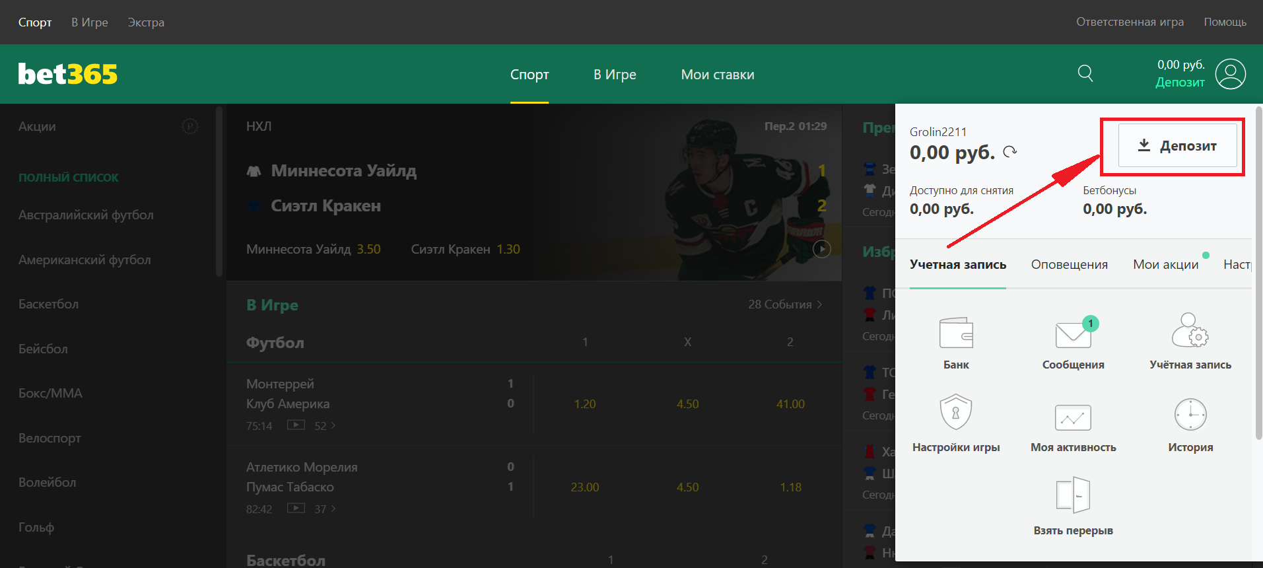This screenshot has height=568, width=1263.
Task: Select the Учетная запись tab
Action: tap(958, 264)
